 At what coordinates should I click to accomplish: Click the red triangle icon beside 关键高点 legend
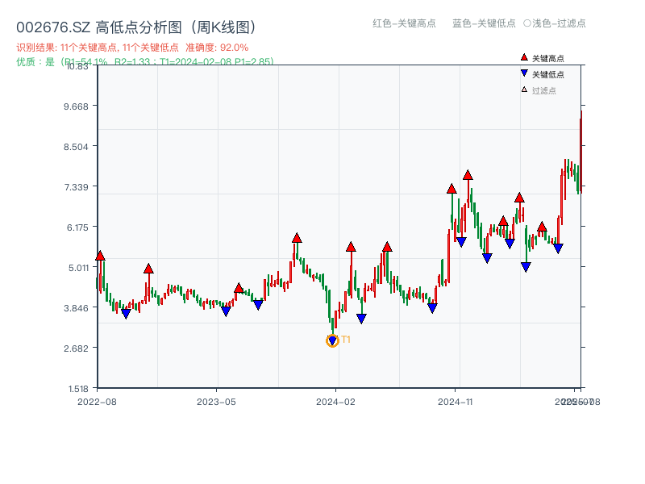click(x=524, y=57)
